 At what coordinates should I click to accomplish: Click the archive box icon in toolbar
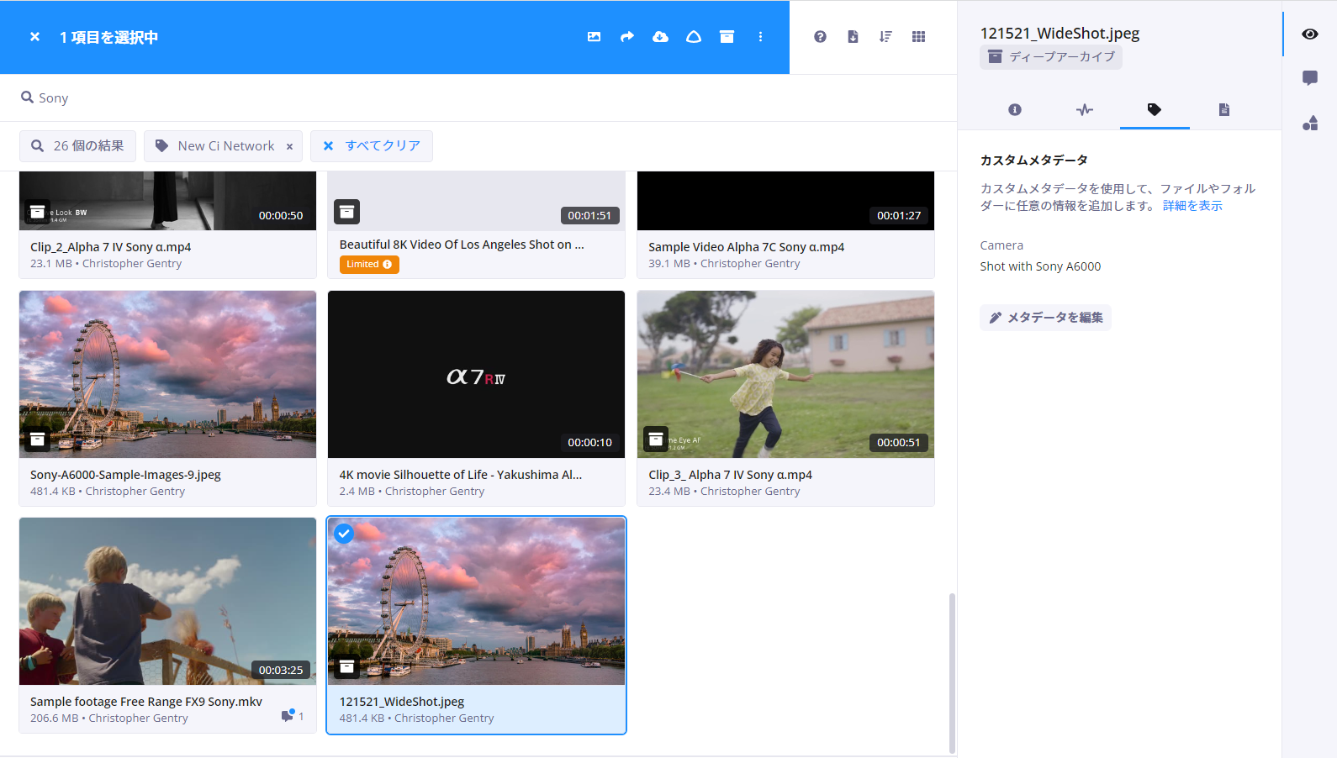(727, 37)
